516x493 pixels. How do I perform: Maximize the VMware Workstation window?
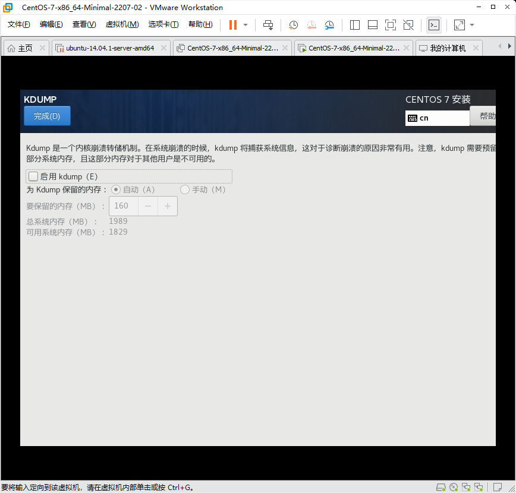pyautogui.click(x=493, y=7)
